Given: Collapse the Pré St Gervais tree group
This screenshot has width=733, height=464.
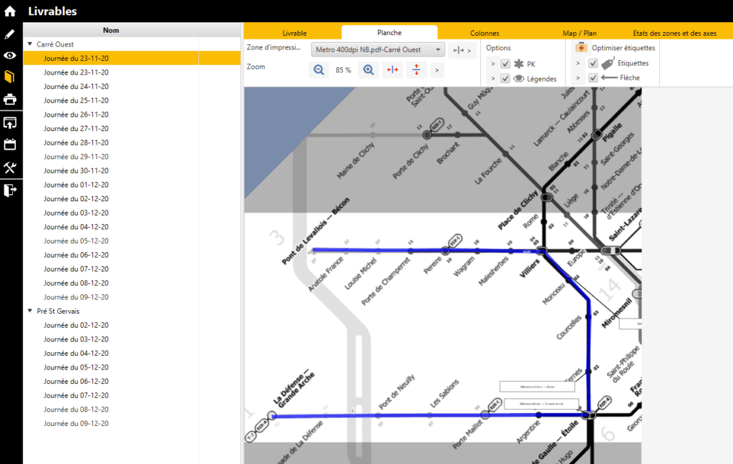Looking at the screenshot, I should (30, 311).
